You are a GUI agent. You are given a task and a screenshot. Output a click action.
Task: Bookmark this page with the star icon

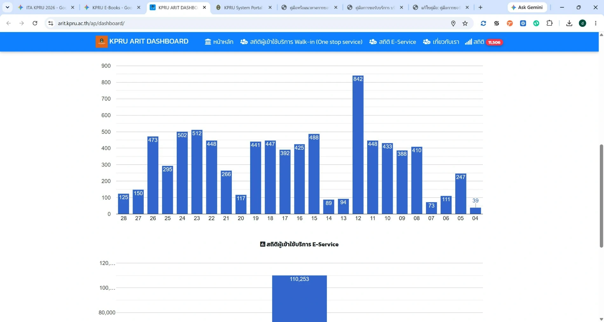(x=465, y=23)
